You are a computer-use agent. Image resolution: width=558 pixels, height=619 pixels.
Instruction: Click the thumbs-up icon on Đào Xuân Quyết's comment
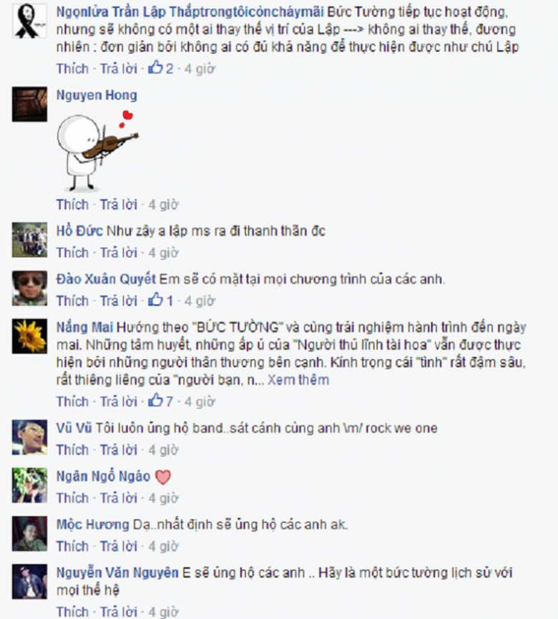coord(155,300)
